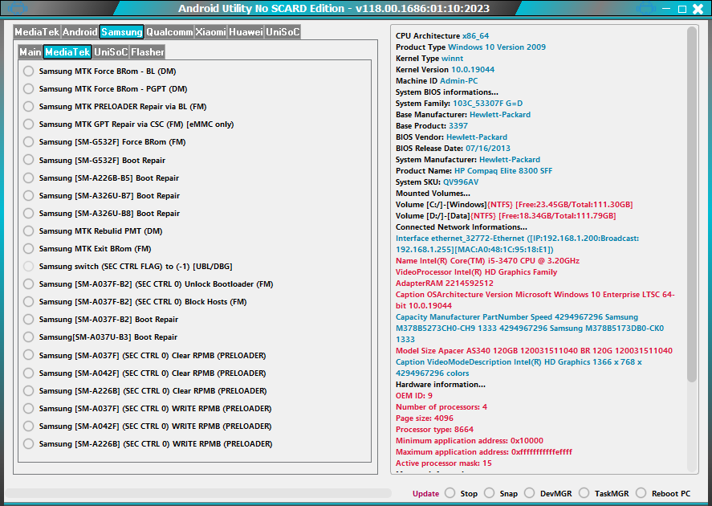
Task: Minimize the Android Utility window
Action: click(x=666, y=9)
